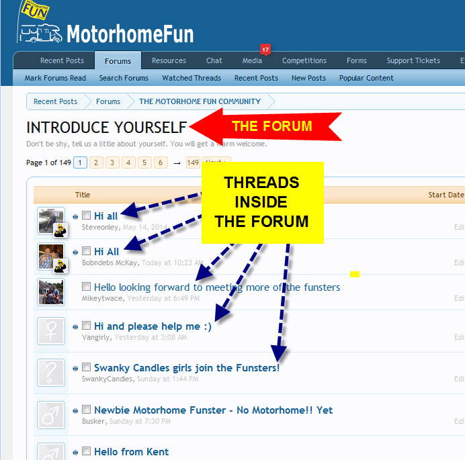Click the Recent Posts breadcrumb

[x=56, y=101]
